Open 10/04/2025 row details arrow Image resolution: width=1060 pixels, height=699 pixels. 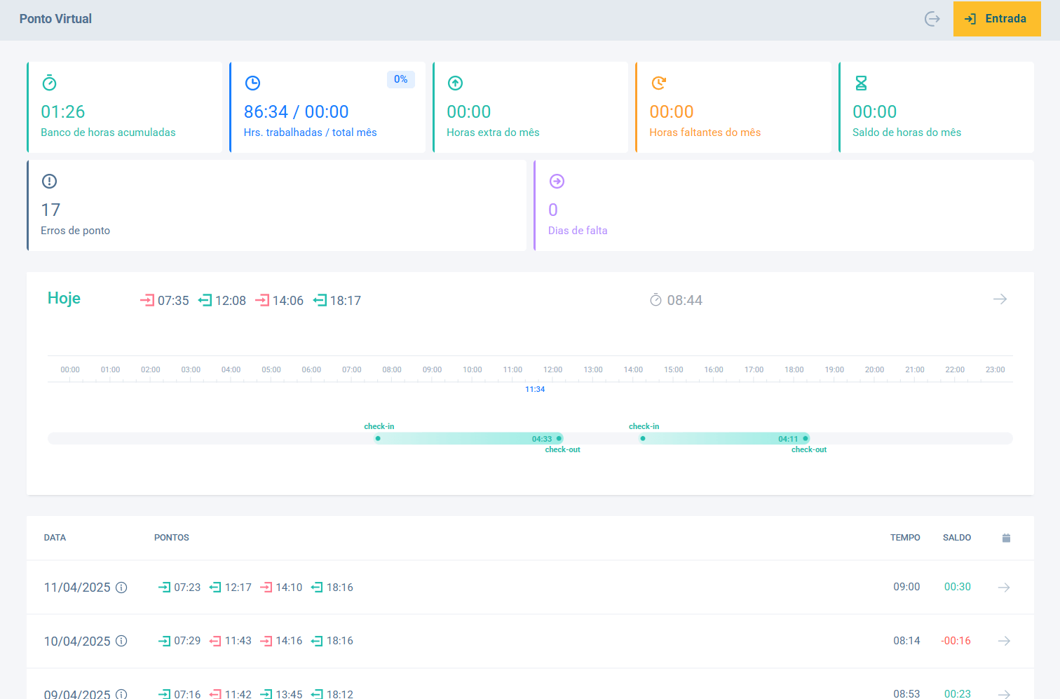click(1004, 641)
